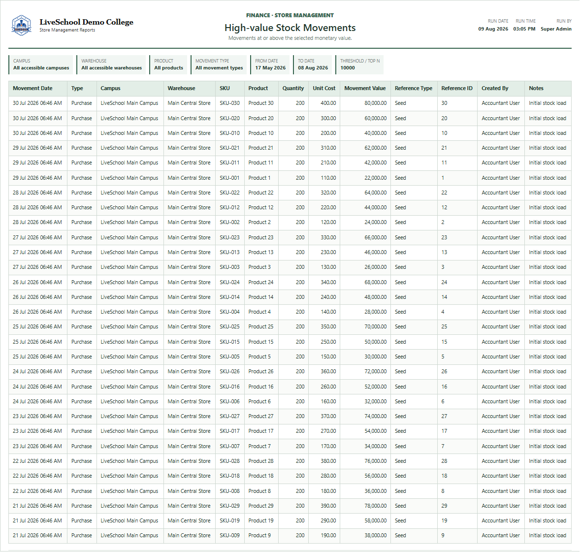
Task: Click the movement value 64,000.00
Action: [x=376, y=193]
